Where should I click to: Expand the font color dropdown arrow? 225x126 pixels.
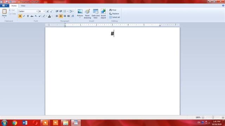pyautogui.click(x=52, y=16)
